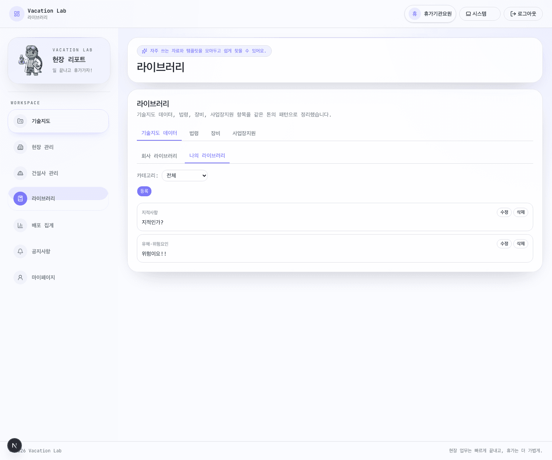
Task: Click the 공지사항 bell icon
Action: (x=20, y=251)
